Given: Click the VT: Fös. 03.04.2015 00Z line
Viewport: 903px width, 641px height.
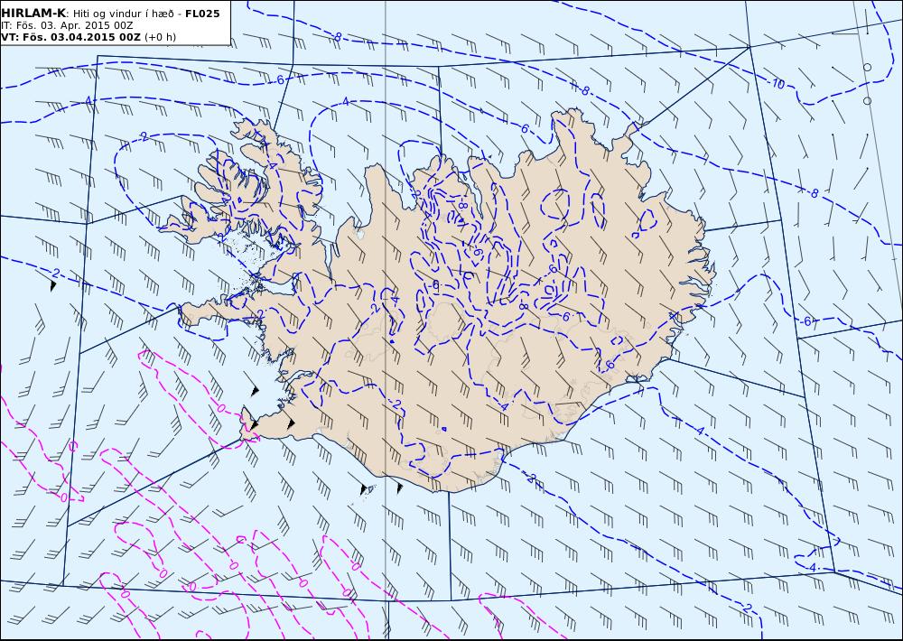Looking at the screenshot, I should coord(70,37).
